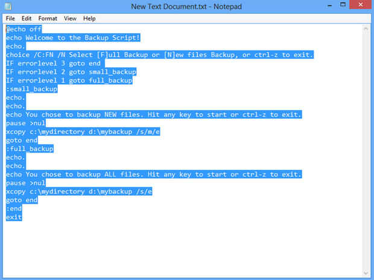Click the scroll down arrow of the vertical scrollbar

tap(366, 273)
